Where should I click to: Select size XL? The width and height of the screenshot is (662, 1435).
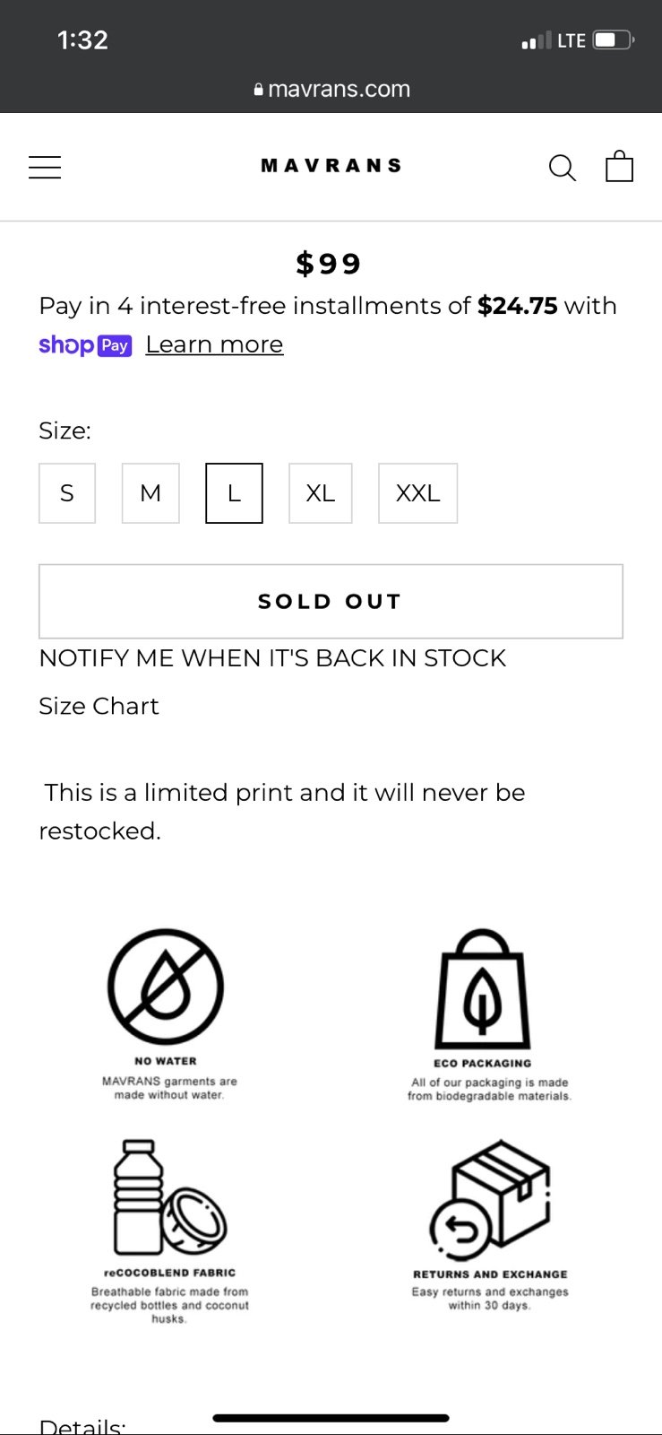pyautogui.click(x=321, y=493)
